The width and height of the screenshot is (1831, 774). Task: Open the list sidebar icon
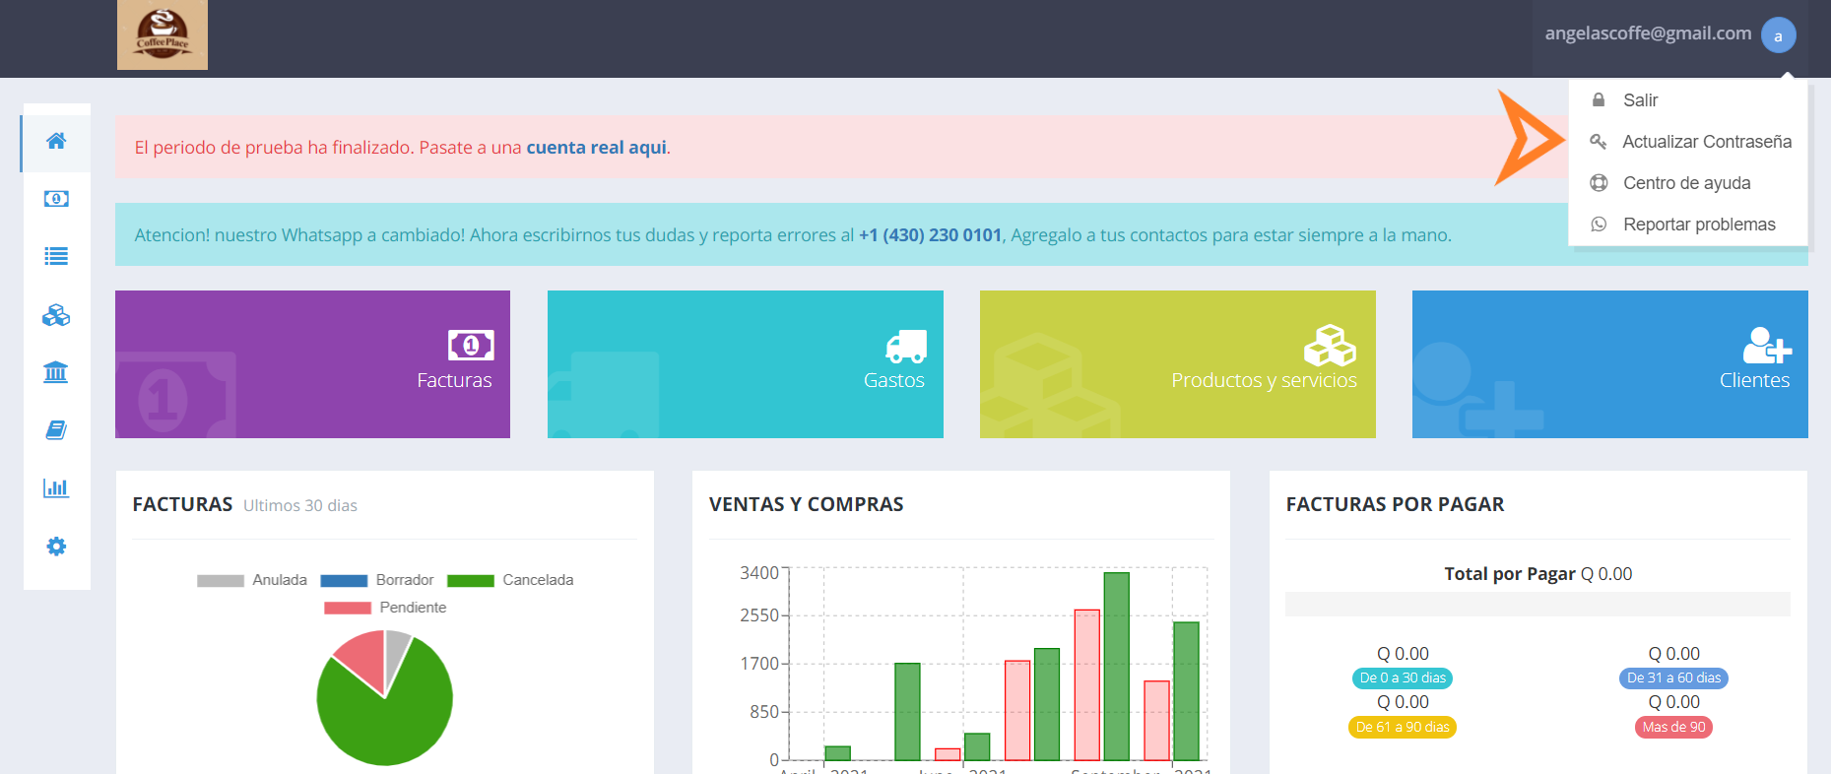click(56, 256)
